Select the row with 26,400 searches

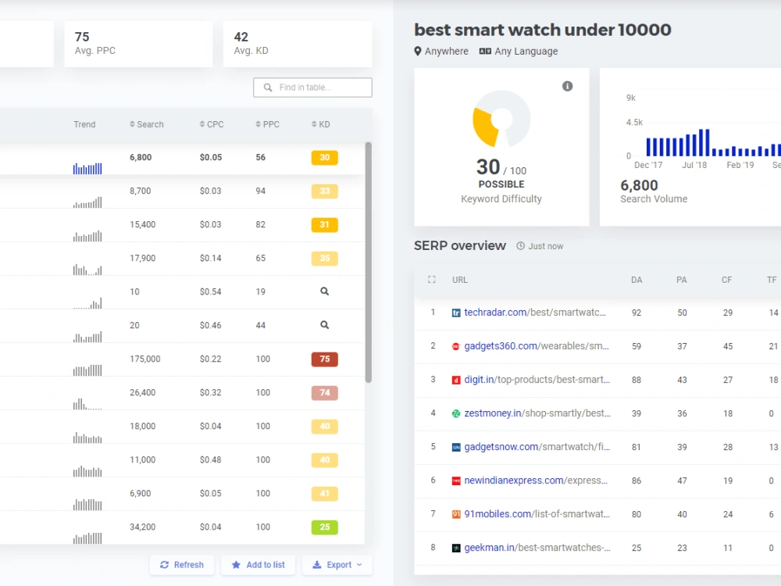pos(182,393)
